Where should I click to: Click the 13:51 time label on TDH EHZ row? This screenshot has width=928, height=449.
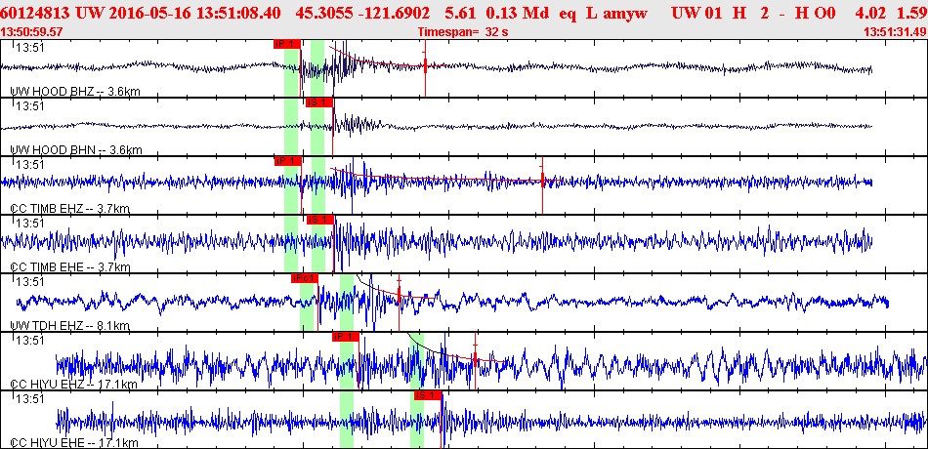click(x=30, y=281)
